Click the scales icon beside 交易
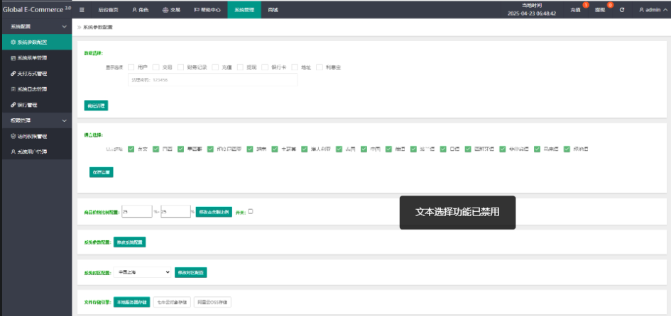671x316 pixels. 165,9
